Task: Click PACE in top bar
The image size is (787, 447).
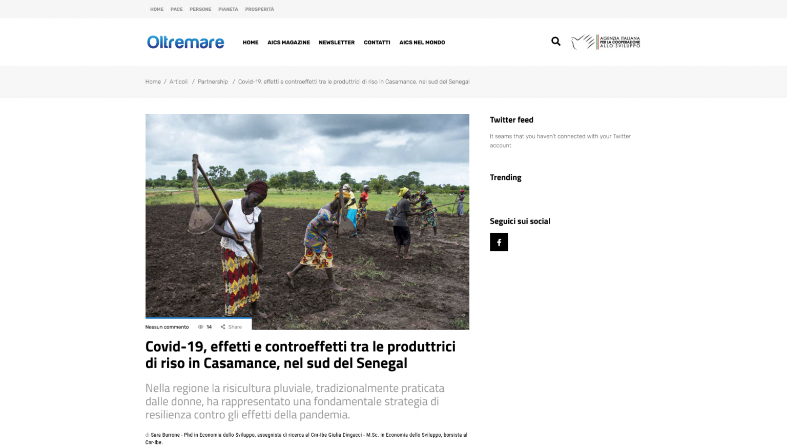Action: 177,9
